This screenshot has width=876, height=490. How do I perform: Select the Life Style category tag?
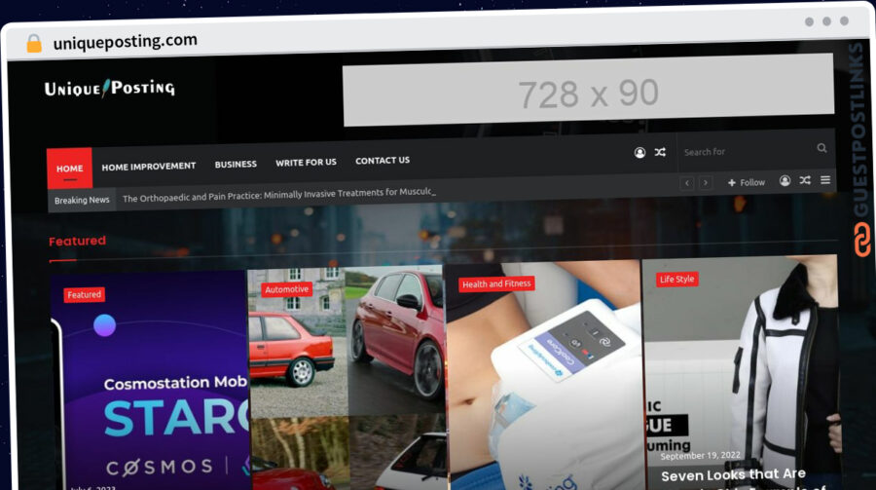pyautogui.click(x=676, y=280)
